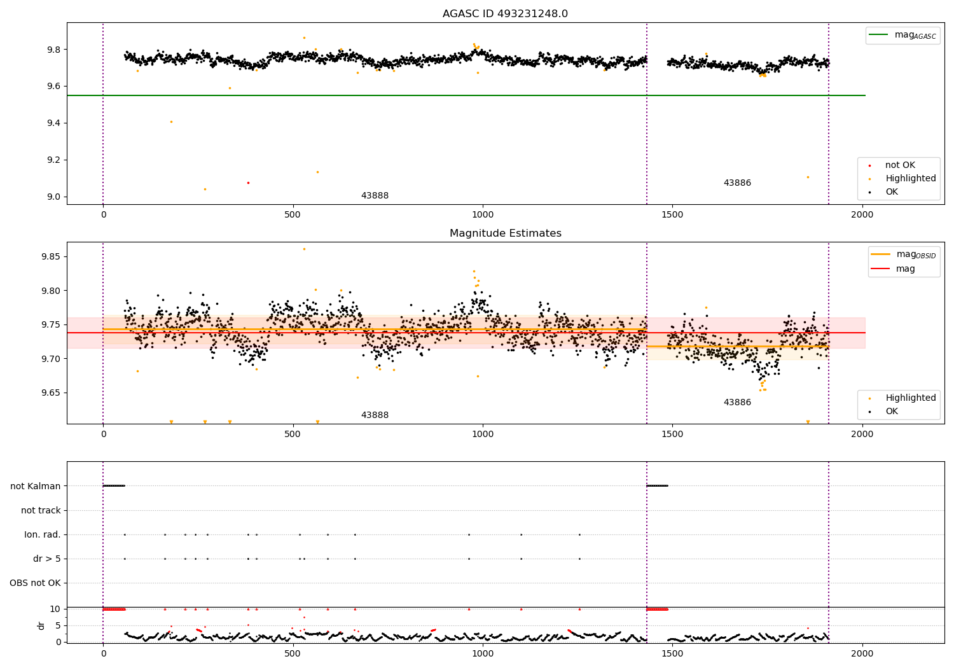Image resolution: width=954 pixels, height=668 pixels.
Task: Click the orange outlier point near 9.4 magnitude
Action: (x=171, y=122)
